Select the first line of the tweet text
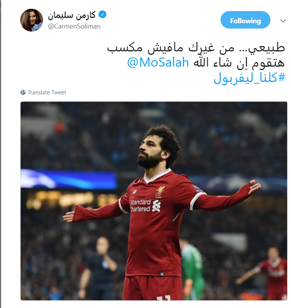This screenshot has height=308, width=291. click(196, 48)
